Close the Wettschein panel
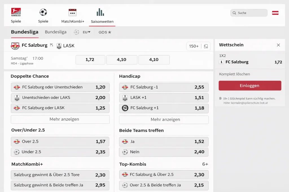Viewport: 289px width, 192px height. pyautogui.click(x=278, y=45)
